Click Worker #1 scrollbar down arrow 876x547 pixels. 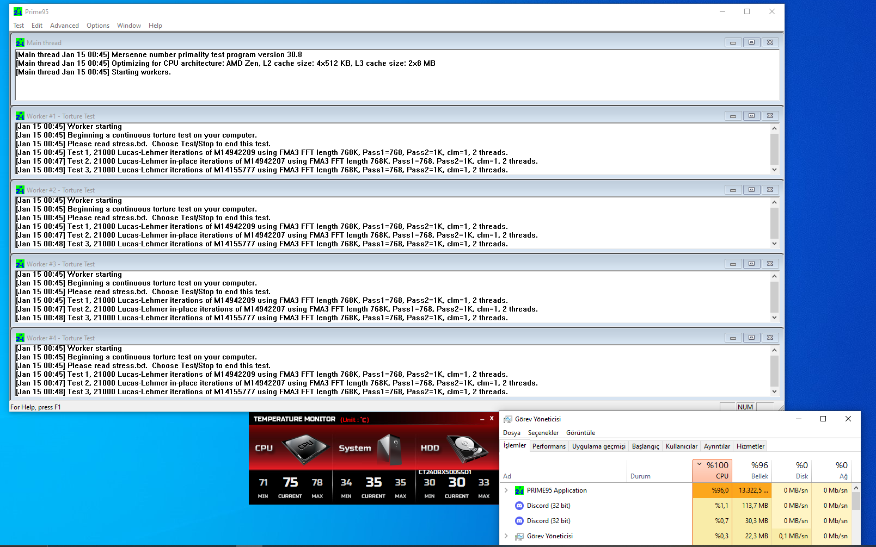point(775,170)
